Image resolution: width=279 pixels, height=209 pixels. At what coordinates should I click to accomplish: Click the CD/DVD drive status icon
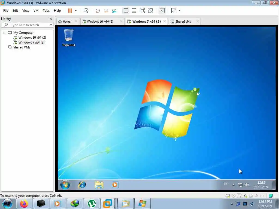point(233,196)
